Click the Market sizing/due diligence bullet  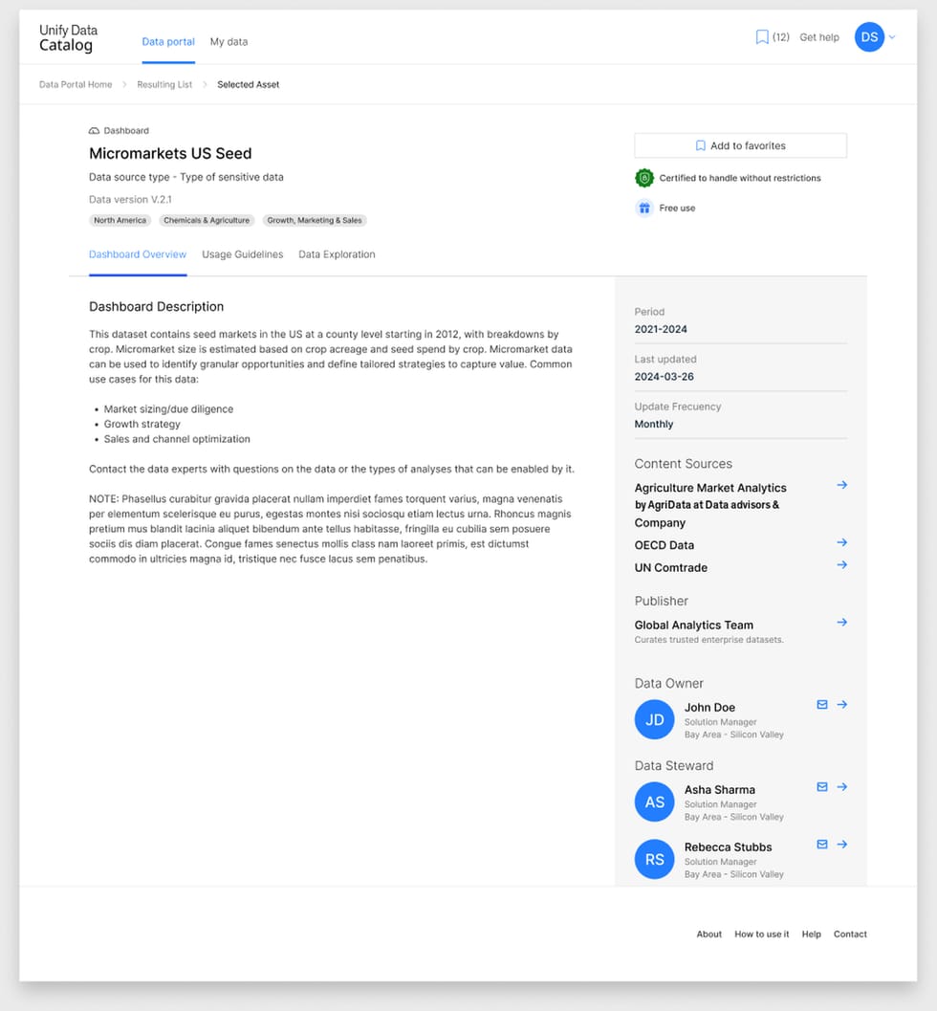pyautogui.click(x=168, y=409)
